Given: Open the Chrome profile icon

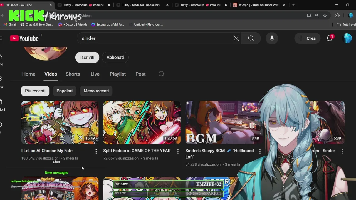Looking at the screenshot, I should coord(350,16).
